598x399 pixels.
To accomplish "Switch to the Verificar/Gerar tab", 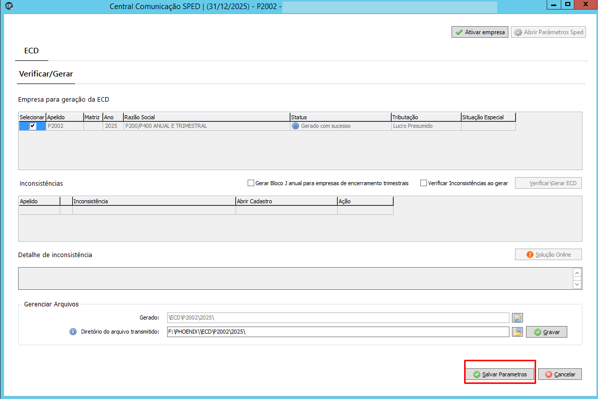I will pos(46,74).
